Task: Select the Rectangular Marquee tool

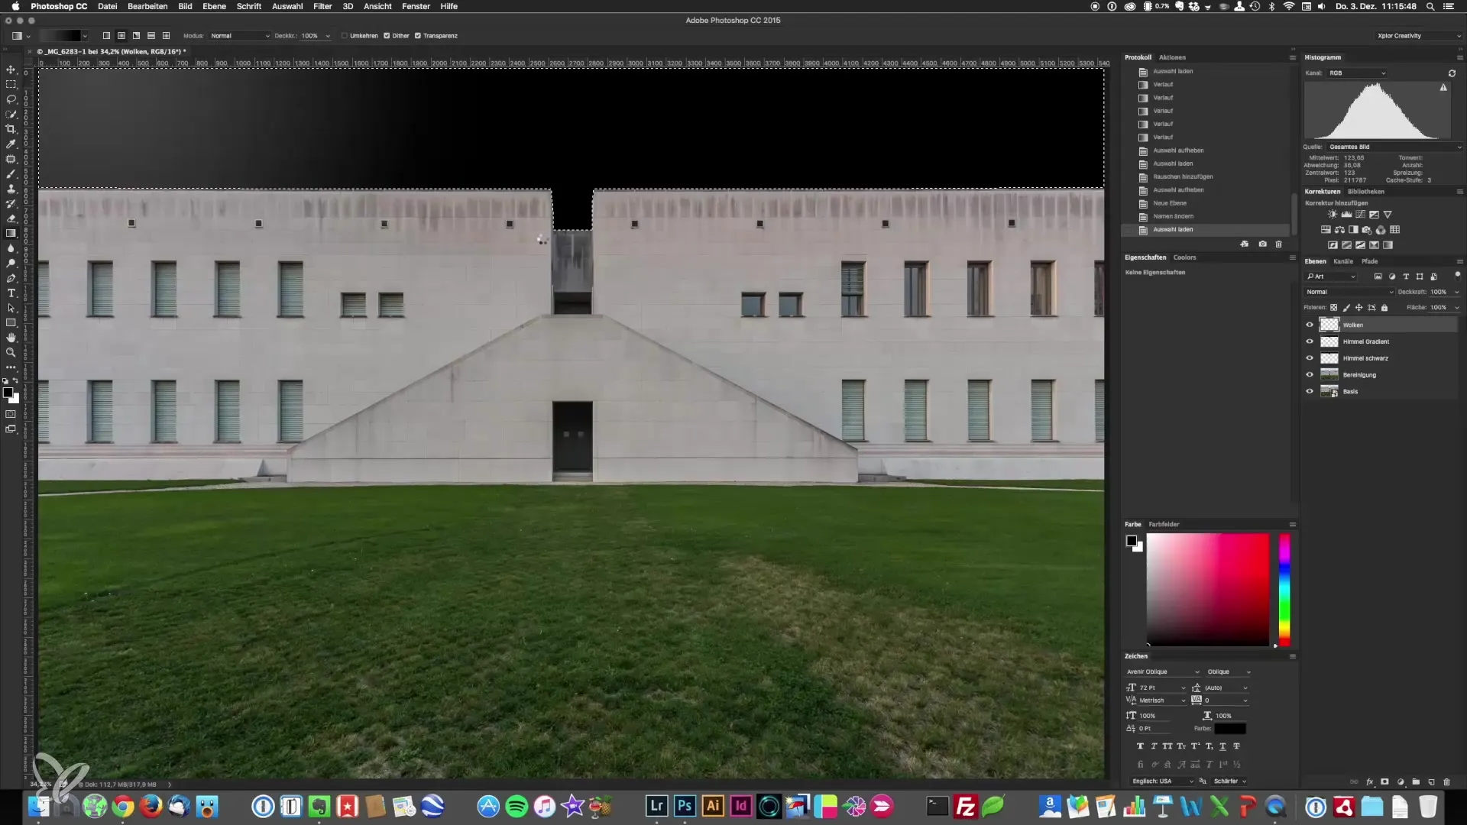Action: 11,84
